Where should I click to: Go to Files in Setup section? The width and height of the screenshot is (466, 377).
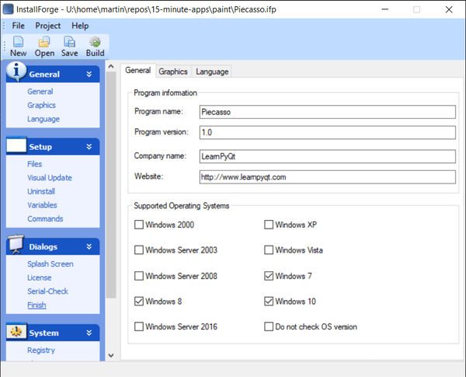34,164
